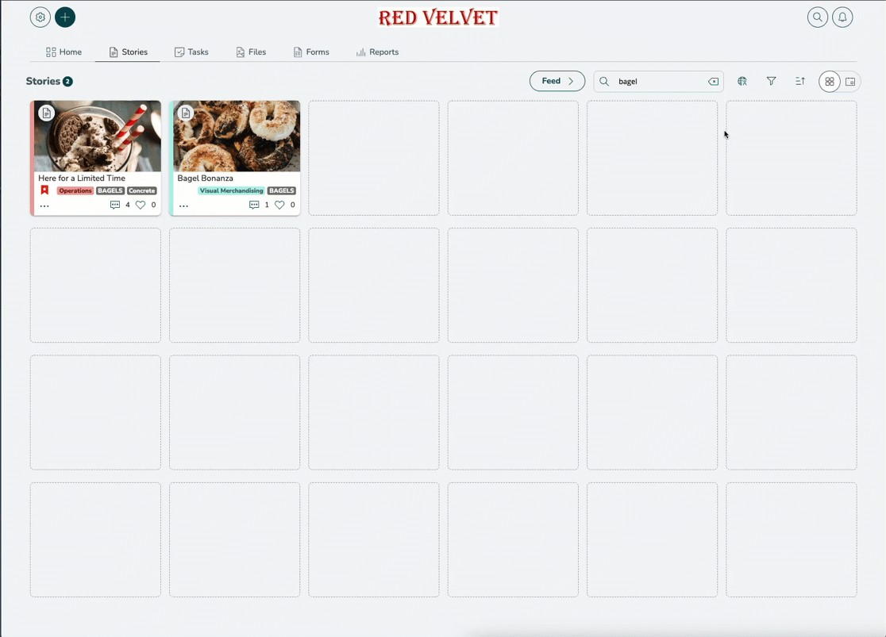
Task: Open the filter funnel icon
Action: coord(771,82)
